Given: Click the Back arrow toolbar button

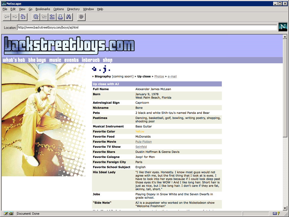Looking at the screenshot, I should click(7, 17).
